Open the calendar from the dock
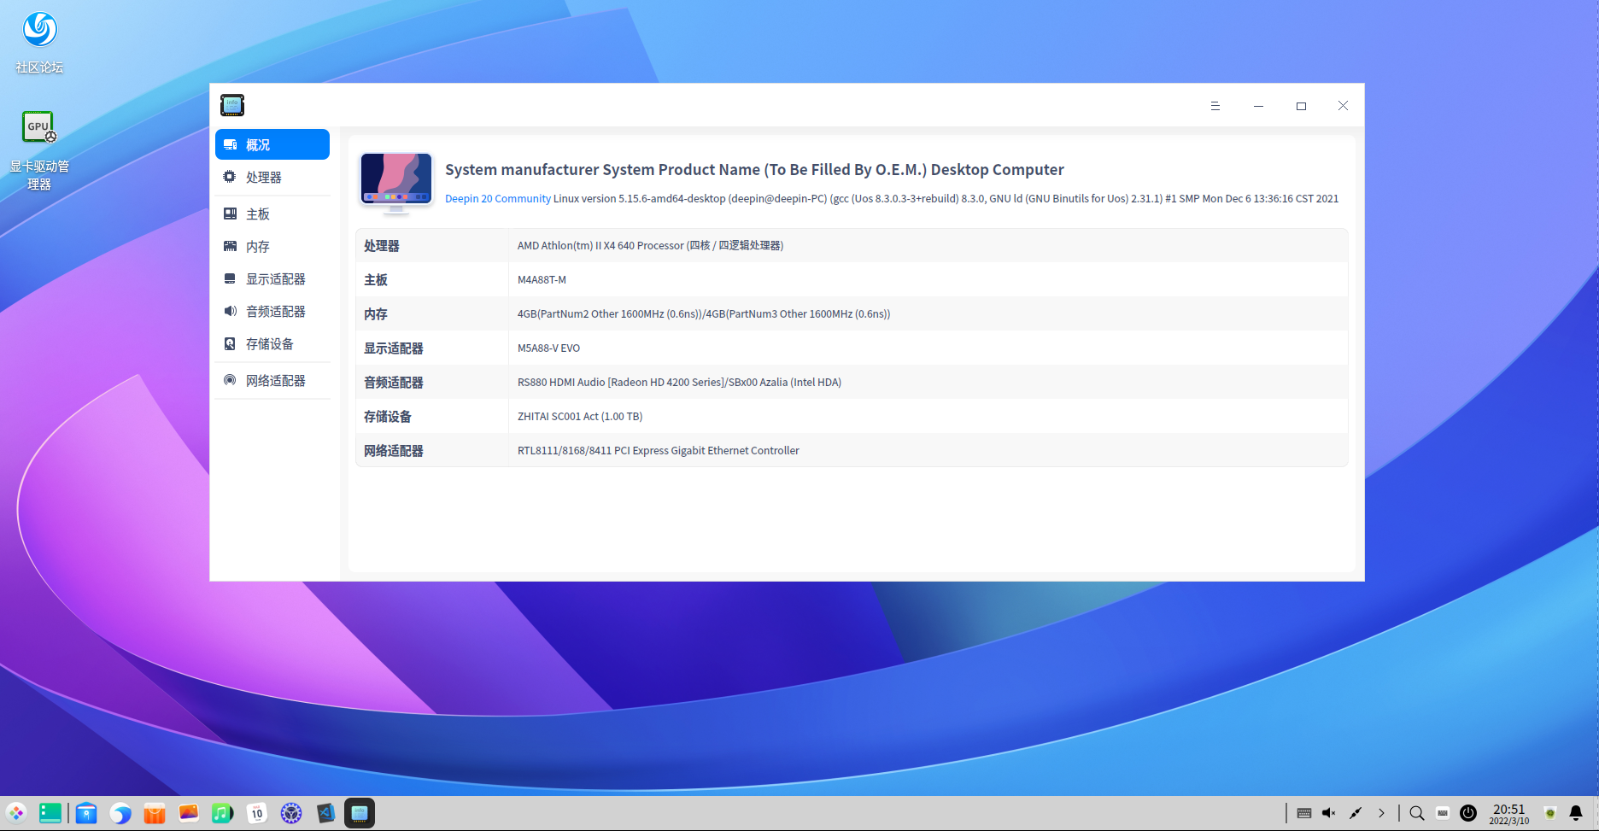The height and width of the screenshot is (831, 1599). coord(257,813)
